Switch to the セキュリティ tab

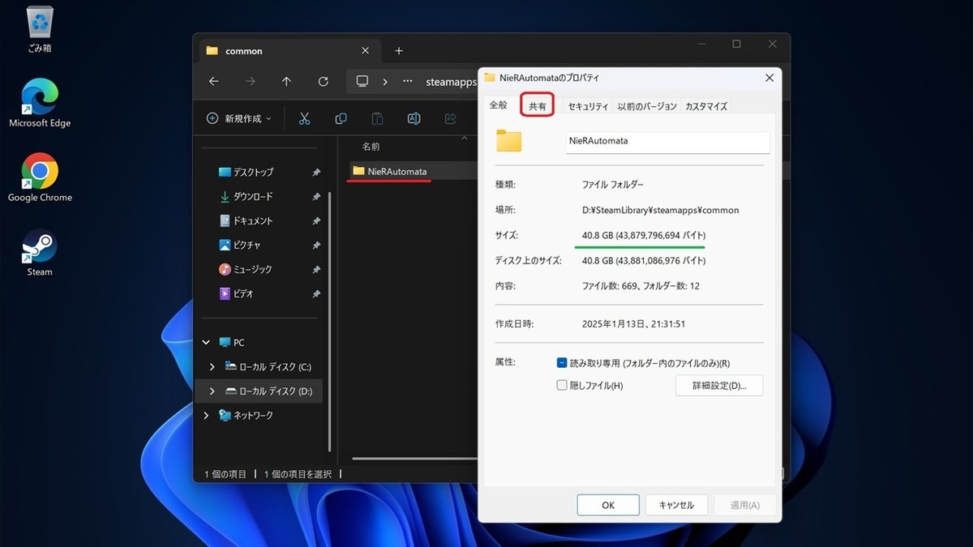coord(588,106)
